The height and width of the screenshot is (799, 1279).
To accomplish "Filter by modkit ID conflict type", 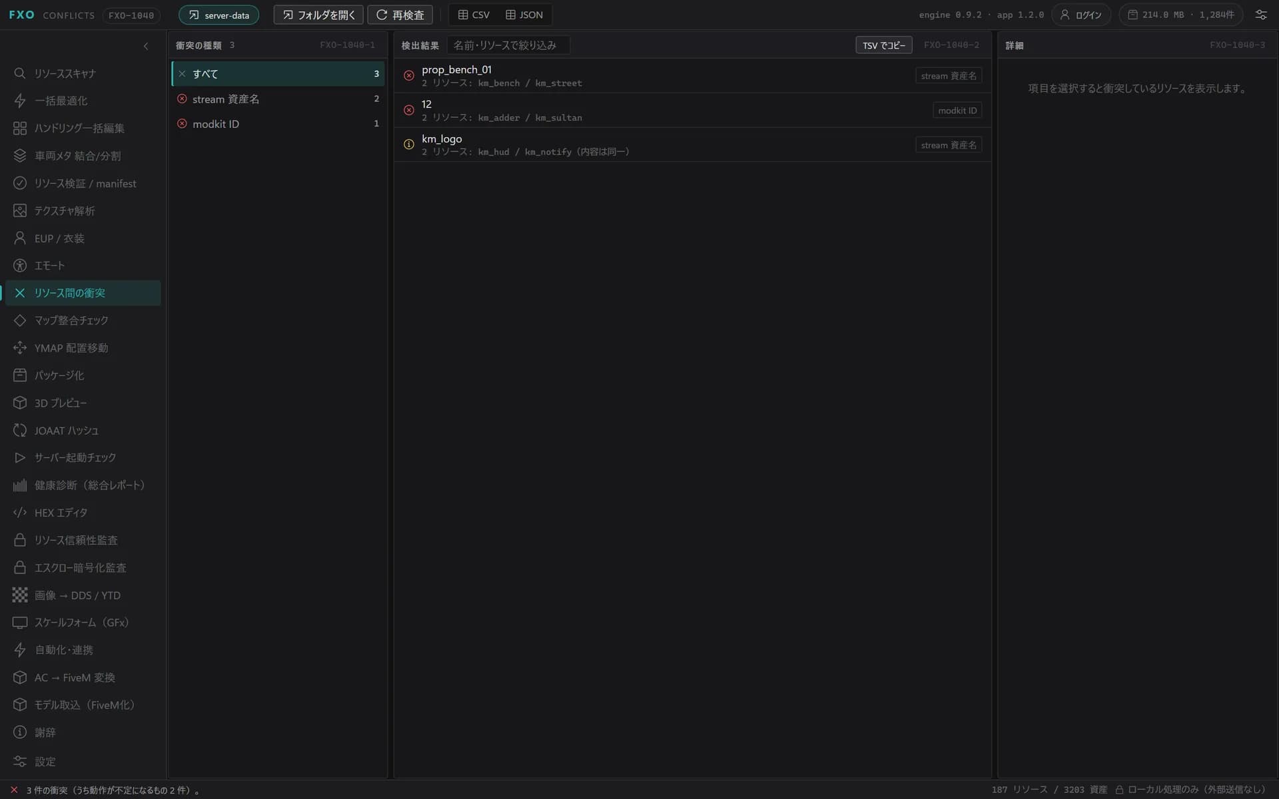I will (278, 124).
